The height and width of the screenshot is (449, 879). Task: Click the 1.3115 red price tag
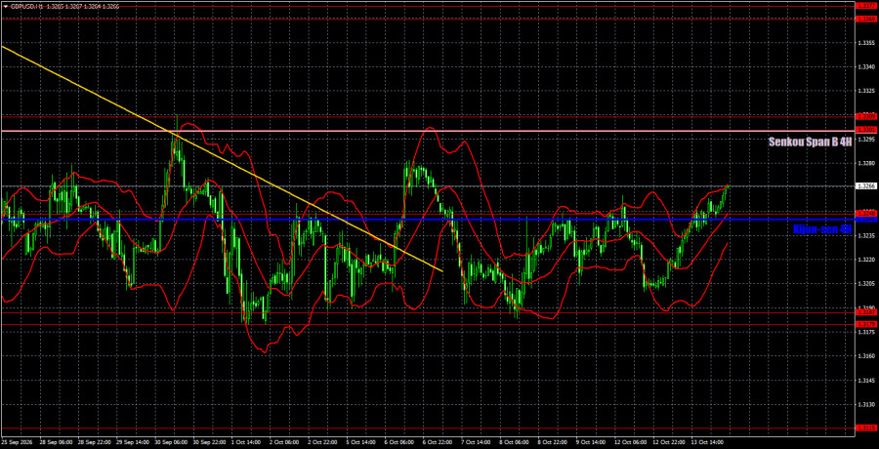point(866,428)
